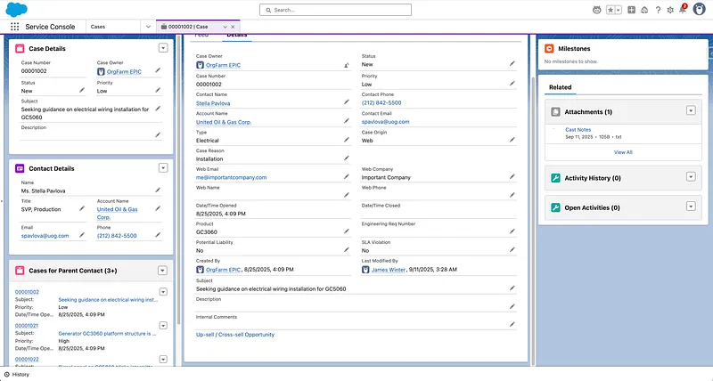Open the Notifications bell
The width and height of the screenshot is (713, 381).
coord(683,10)
